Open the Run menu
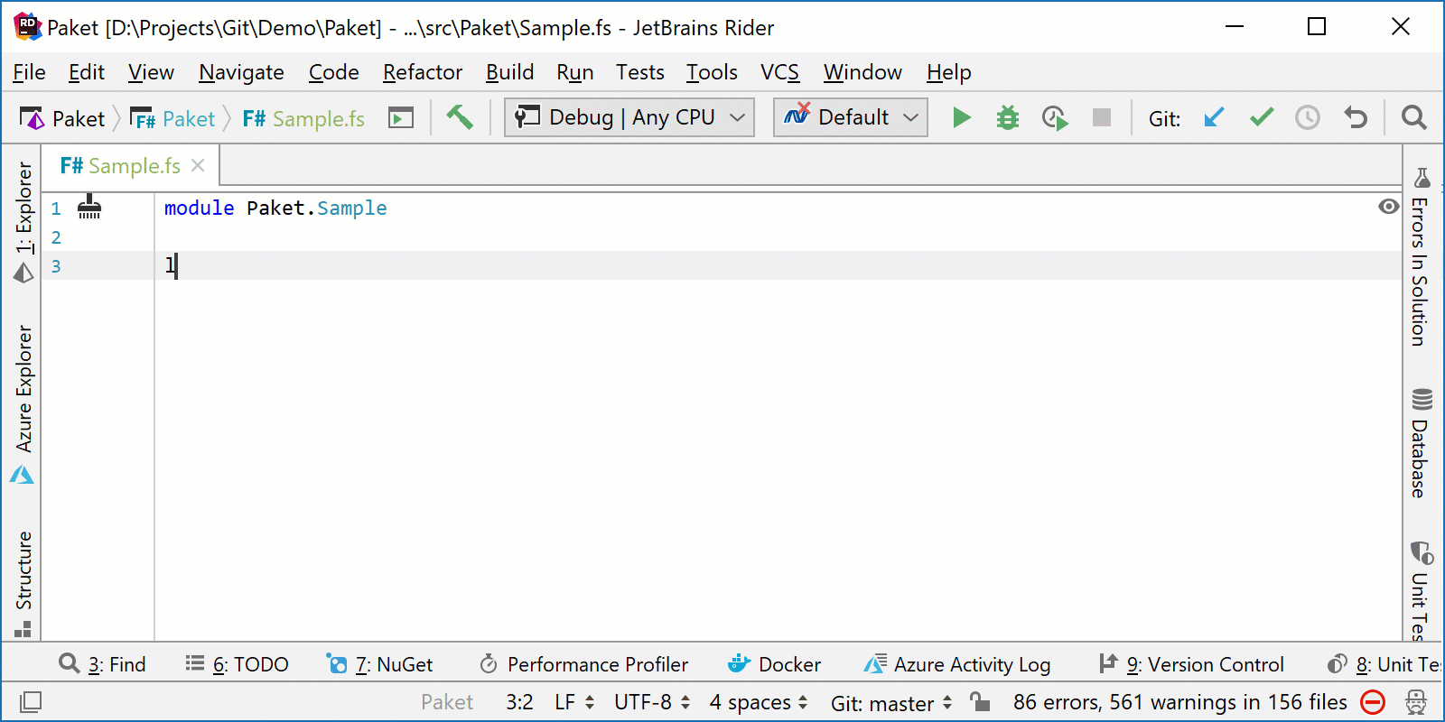The height and width of the screenshot is (722, 1445). tap(575, 72)
